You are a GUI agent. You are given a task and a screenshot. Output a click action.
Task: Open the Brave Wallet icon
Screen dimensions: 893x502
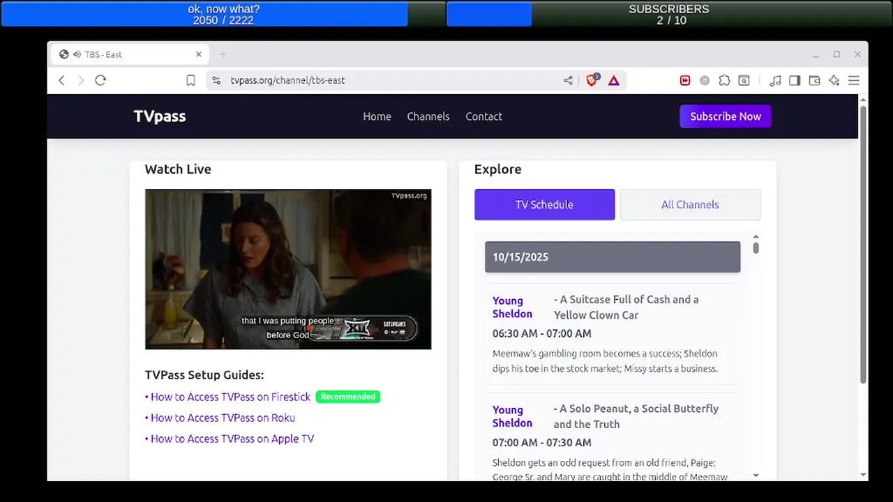[814, 80]
